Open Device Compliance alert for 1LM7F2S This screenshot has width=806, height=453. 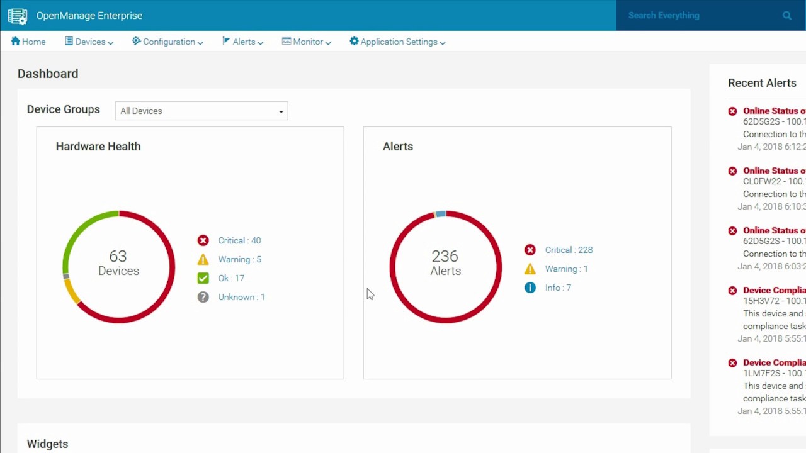[x=774, y=362]
